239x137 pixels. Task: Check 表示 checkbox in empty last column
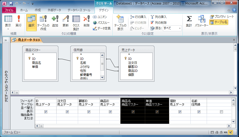click(221, 112)
